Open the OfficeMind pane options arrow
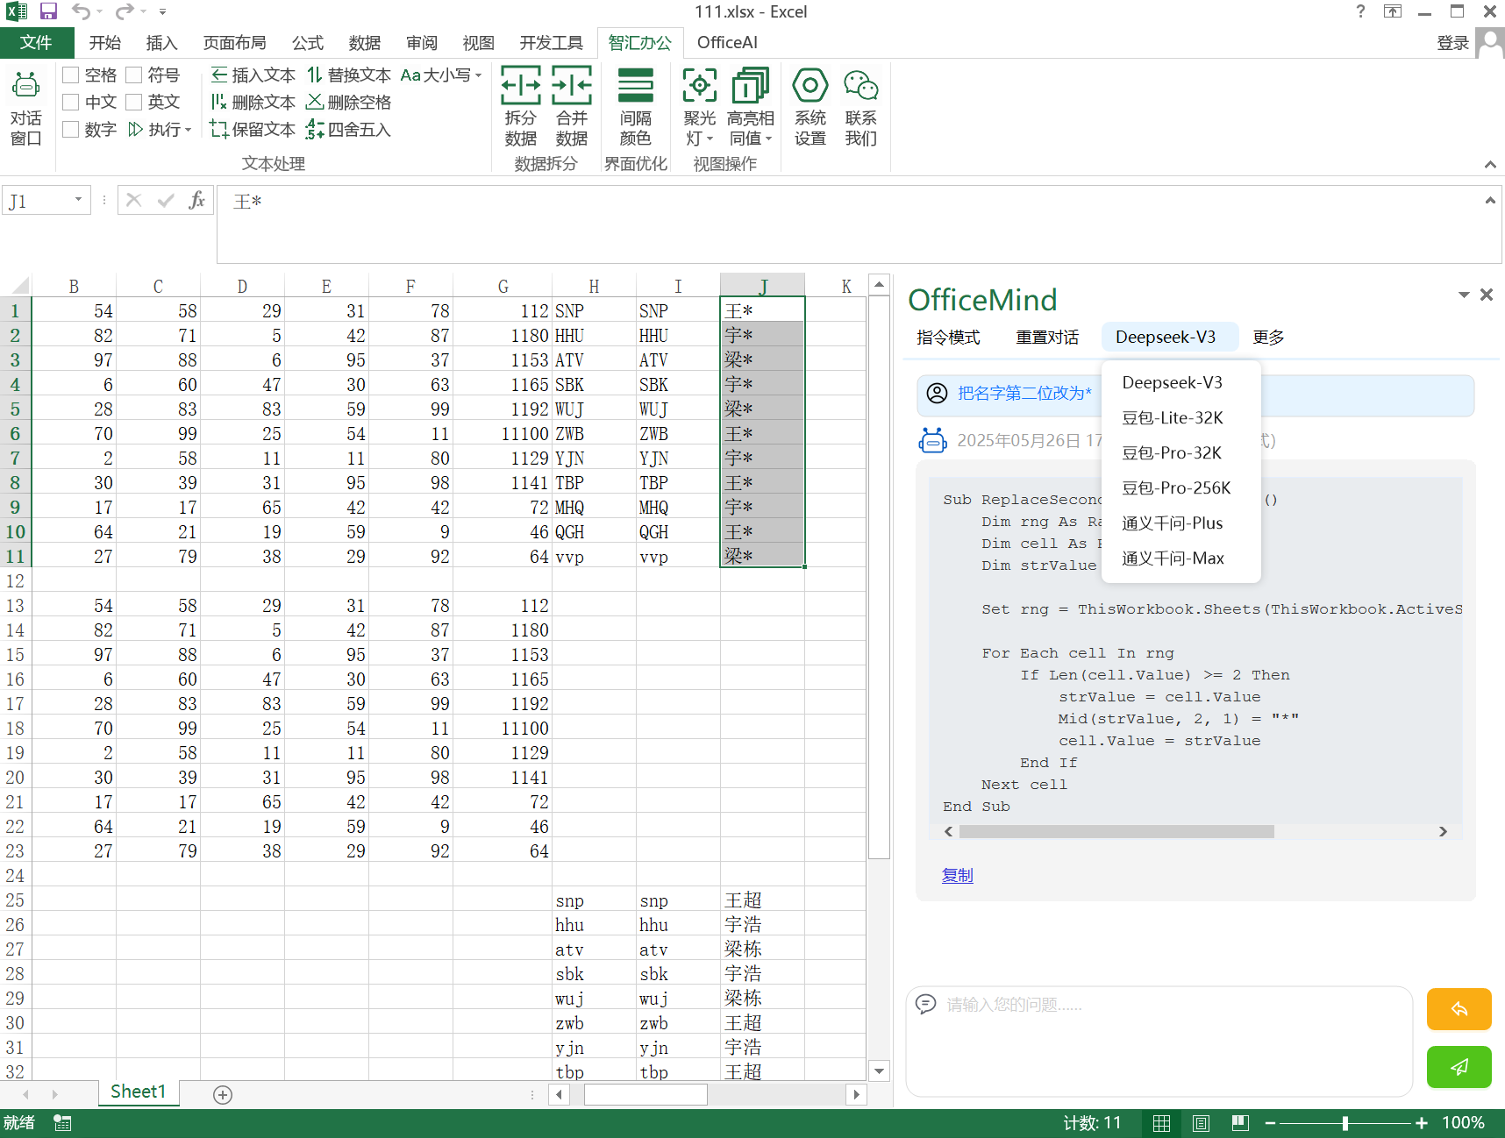Viewport: 1505px width, 1138px height. 1464,295
